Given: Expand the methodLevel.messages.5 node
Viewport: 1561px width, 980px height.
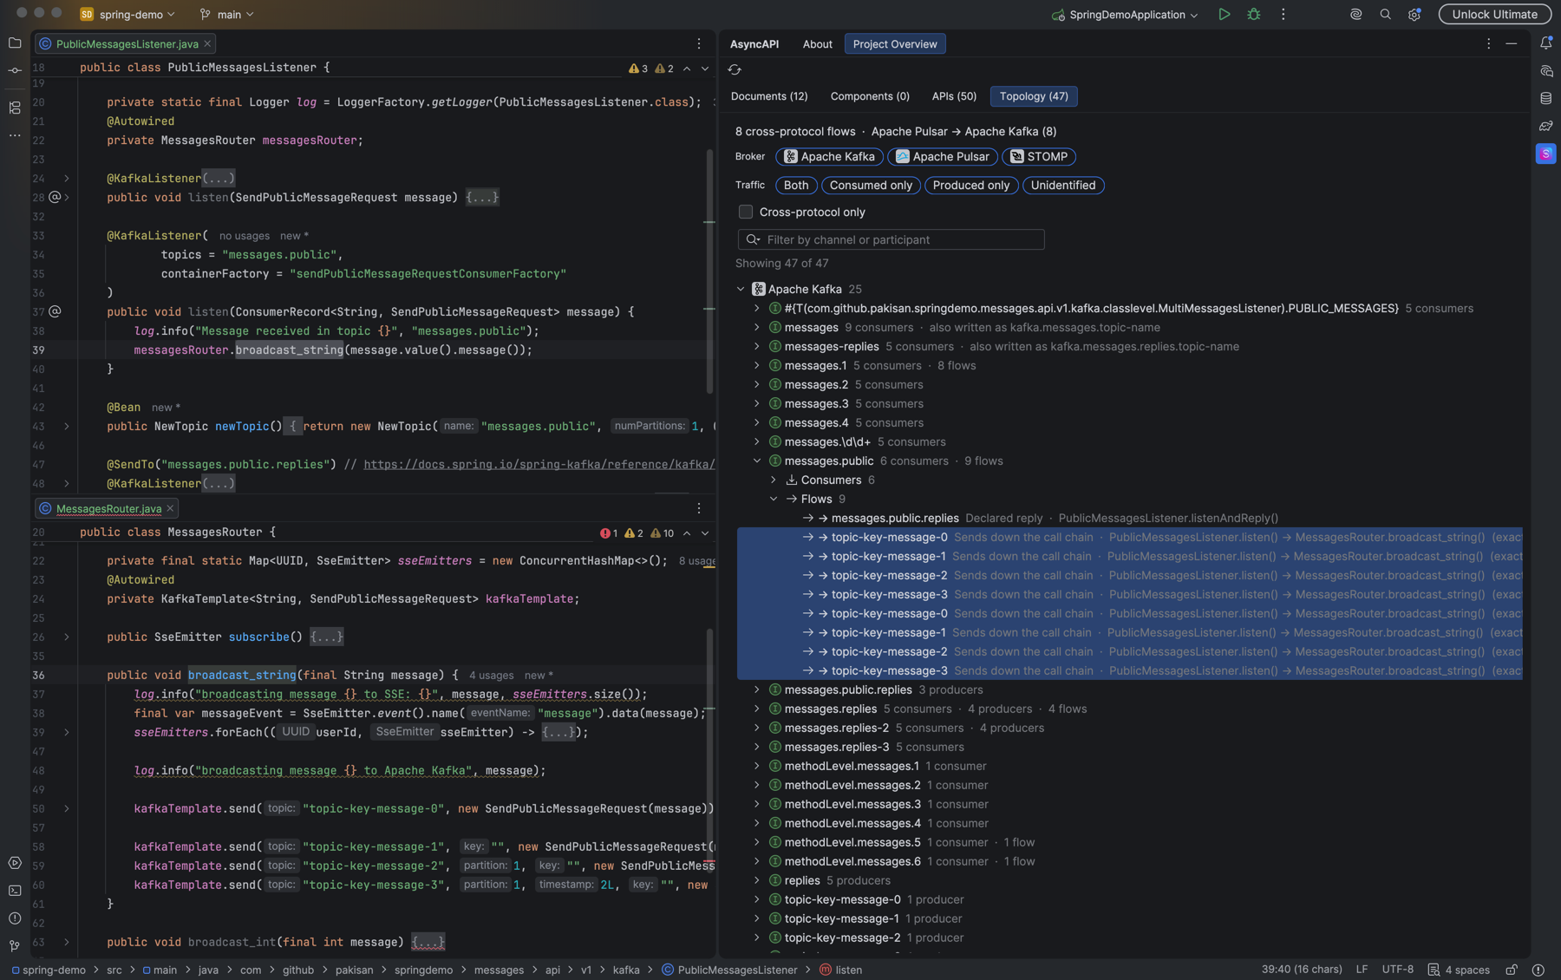Looking at the screenshot, I should click(757, 842).
